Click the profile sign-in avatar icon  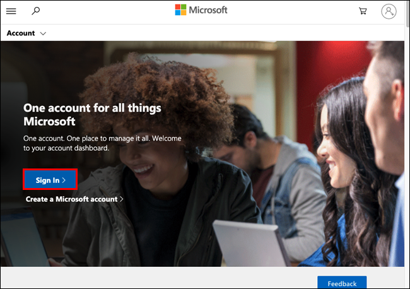click(x=389, y=11)
